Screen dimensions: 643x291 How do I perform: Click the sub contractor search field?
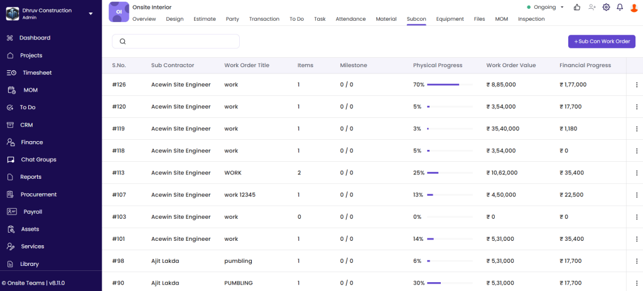pyautogui.click(x=176, y=41)
